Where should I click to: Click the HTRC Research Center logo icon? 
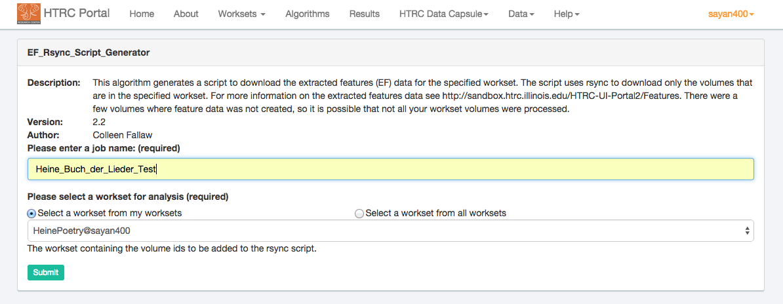[x=28, y=13]
